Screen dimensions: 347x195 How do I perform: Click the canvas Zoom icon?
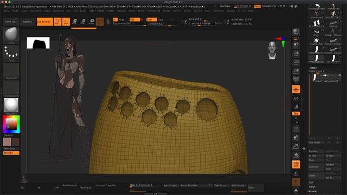pyautogui.click(x=296, y=54)
